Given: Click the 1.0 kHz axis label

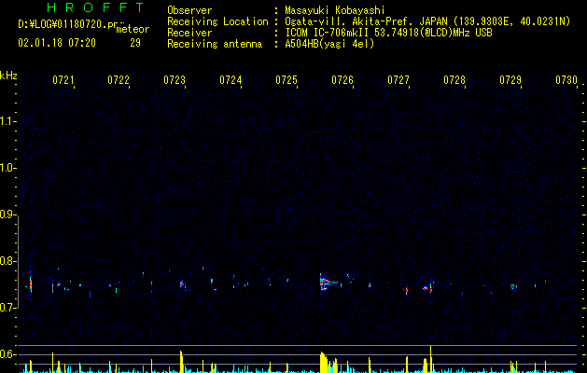Looking at the screenshot, I should point(7,168).
